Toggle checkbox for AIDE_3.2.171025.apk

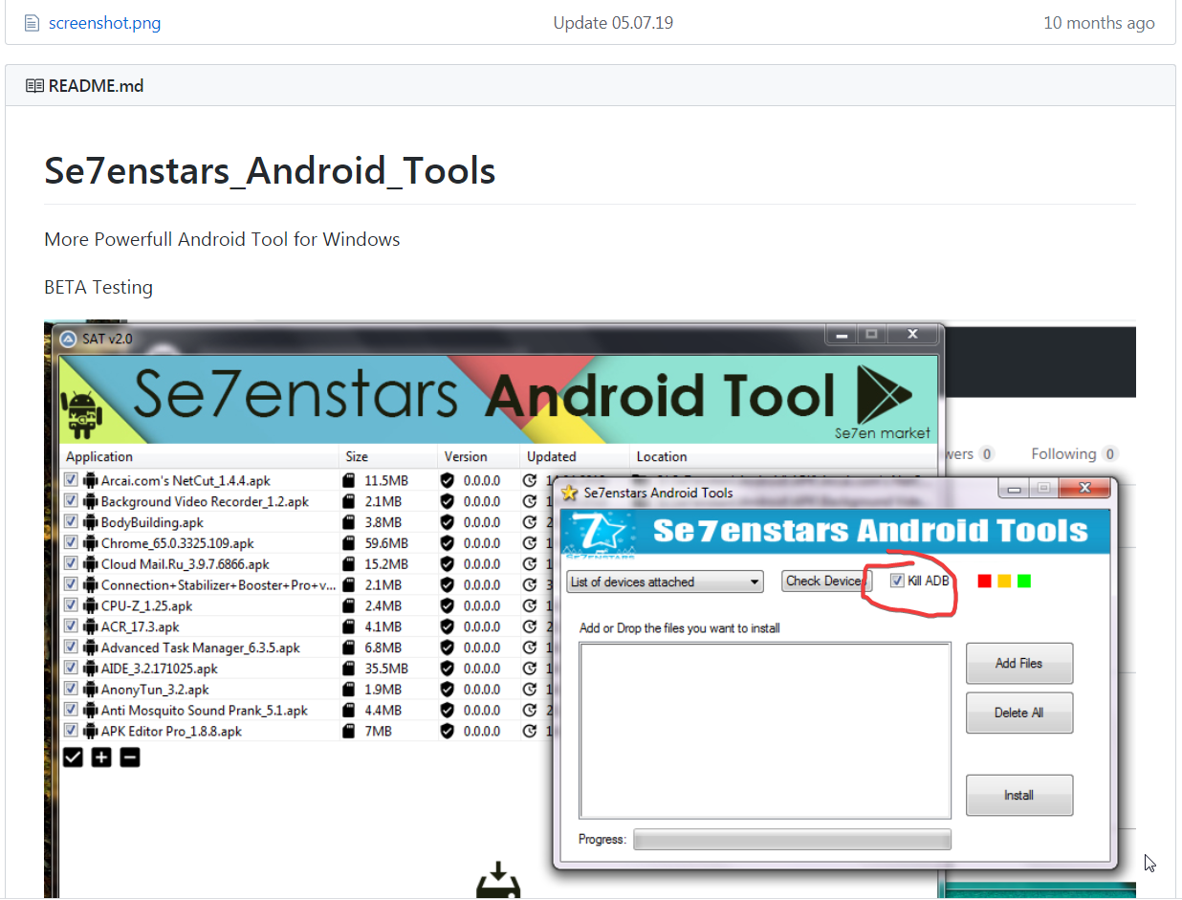(x=71, y=668)
